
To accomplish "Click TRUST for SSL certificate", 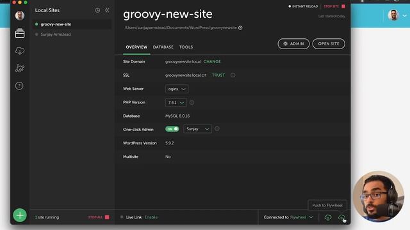I will point(218,75).
